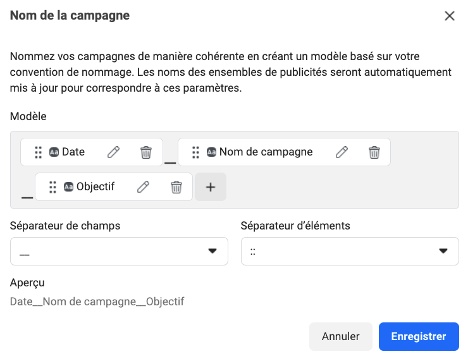
Task: Select the Objectif chip label
Action: (x=95, y=186)
